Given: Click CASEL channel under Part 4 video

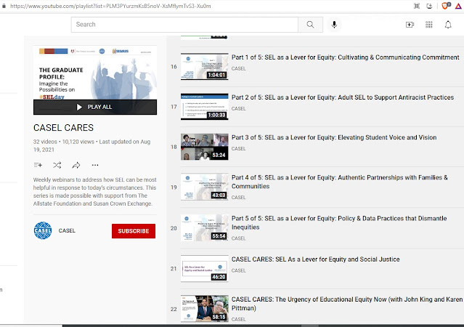Looking at the screenshot, I should [x=238, y=197].
